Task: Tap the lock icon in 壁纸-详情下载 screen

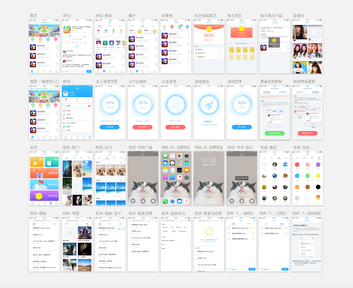Action: (x=143, y=200)
